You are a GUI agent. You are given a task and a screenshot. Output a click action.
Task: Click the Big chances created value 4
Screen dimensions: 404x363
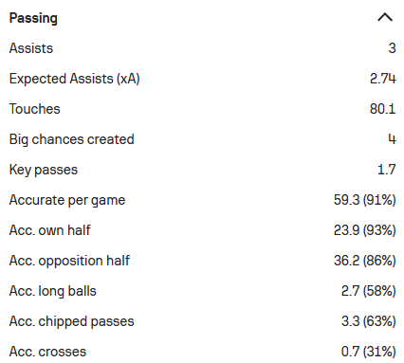(x=392, y=139)
